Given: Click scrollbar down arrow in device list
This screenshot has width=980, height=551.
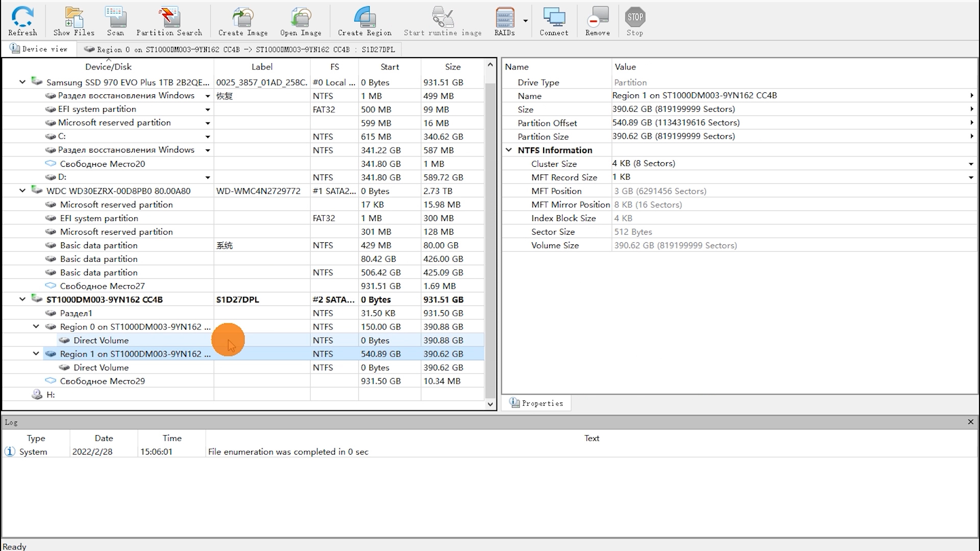Looking at the screenshot, I should pyautogui.click(x=490, y=404).
